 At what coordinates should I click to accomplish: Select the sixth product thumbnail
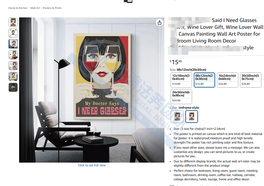pos(13,76)
